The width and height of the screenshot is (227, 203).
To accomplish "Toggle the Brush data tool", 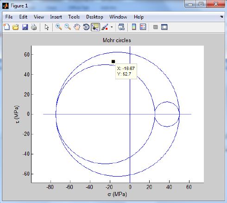I will [x=105, y=27].
